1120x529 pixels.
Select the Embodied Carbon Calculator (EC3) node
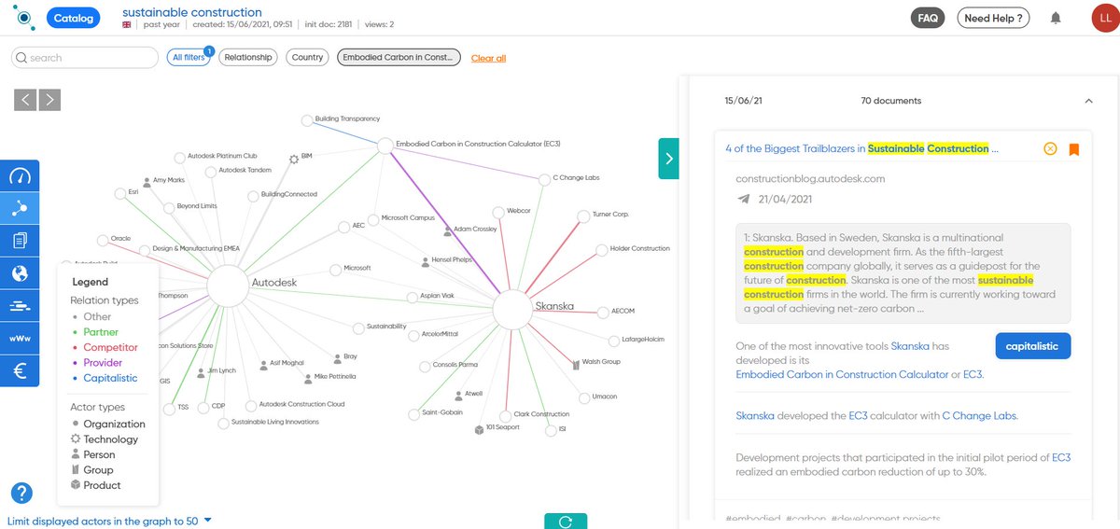click(385, 146)
